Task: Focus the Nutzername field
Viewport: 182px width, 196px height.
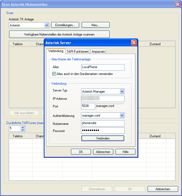Action: click(103, 123)
